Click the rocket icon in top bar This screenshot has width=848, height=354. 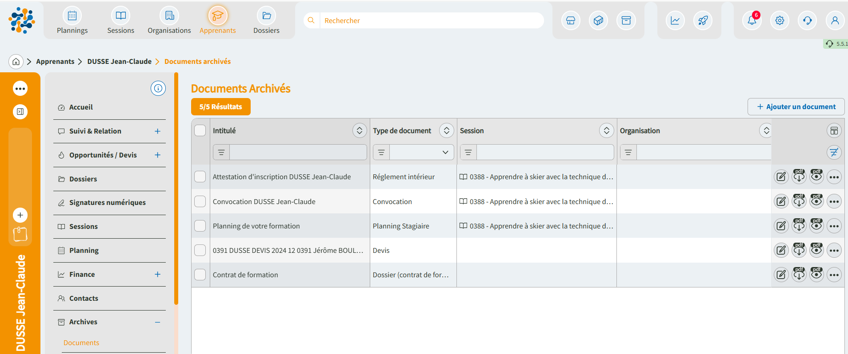click(x=703, y=20)
